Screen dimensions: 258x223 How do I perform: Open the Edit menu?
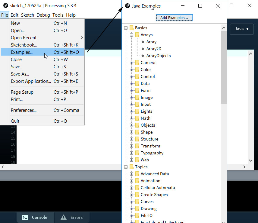[x=14, y=15]
